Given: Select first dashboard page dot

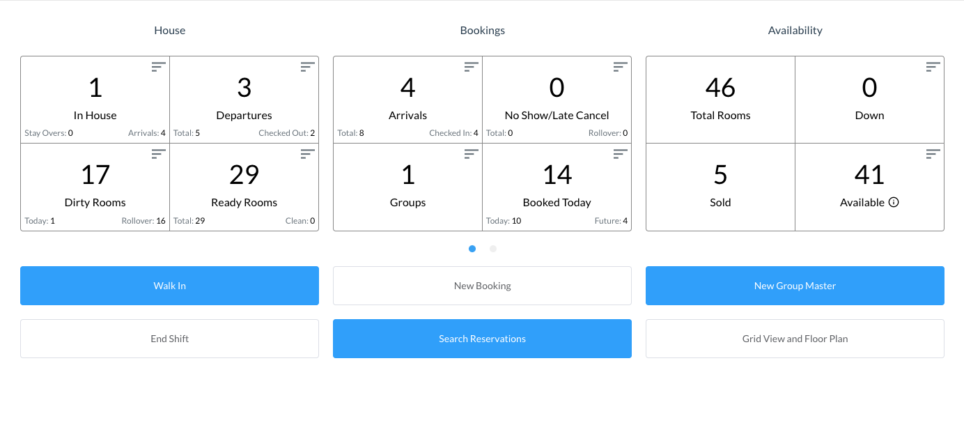Looking at the screenshot, I should pyautogui.click(x=472, y=249).
